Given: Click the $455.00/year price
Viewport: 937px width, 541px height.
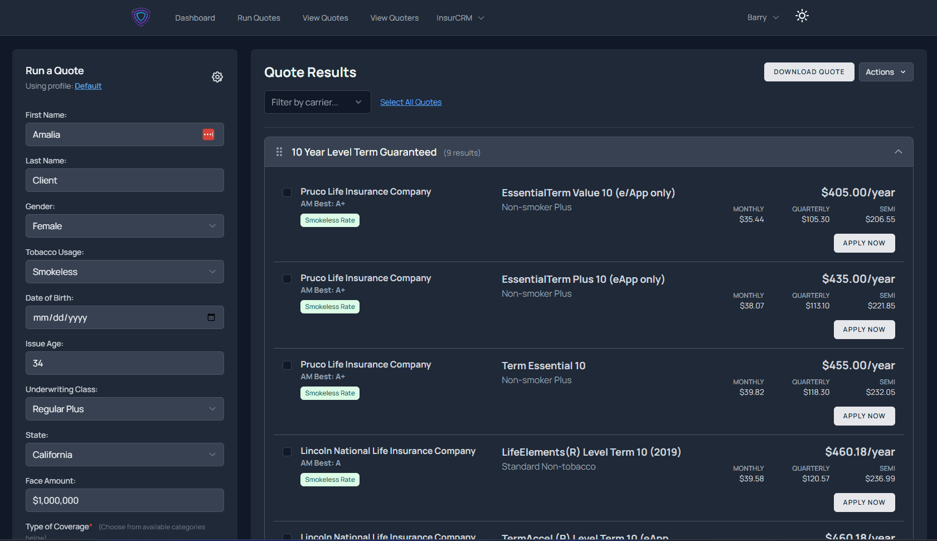Looking at the screenshot, I should tap(858, 365).
